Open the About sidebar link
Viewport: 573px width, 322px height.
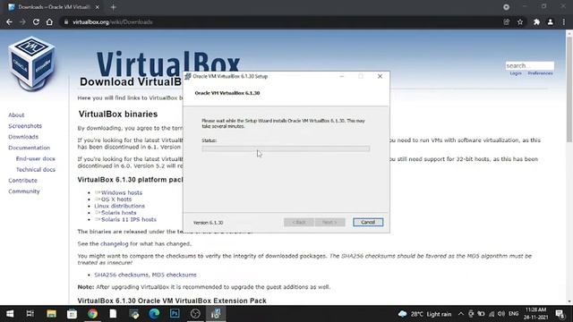coord(16,115)
